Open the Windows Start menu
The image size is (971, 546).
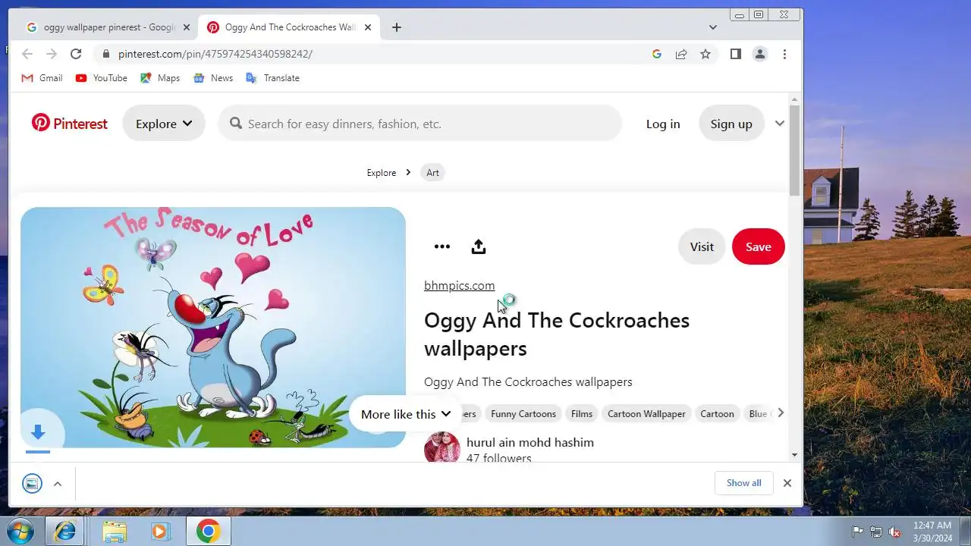point(20,532)
